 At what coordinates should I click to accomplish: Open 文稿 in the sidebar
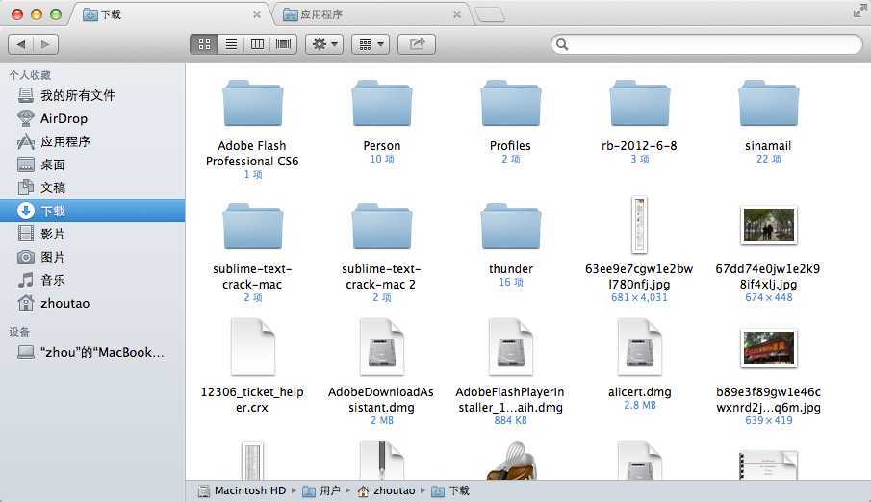tap(92, 188)
